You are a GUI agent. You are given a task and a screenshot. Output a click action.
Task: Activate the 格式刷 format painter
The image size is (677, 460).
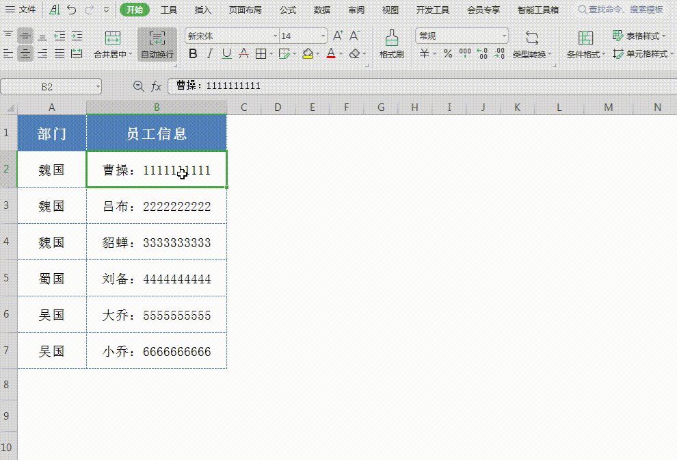coord(392,44)
